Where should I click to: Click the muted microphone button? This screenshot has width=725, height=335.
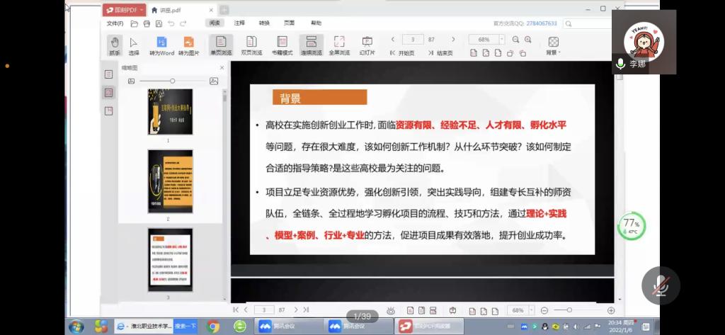click(x=660, y=285)
